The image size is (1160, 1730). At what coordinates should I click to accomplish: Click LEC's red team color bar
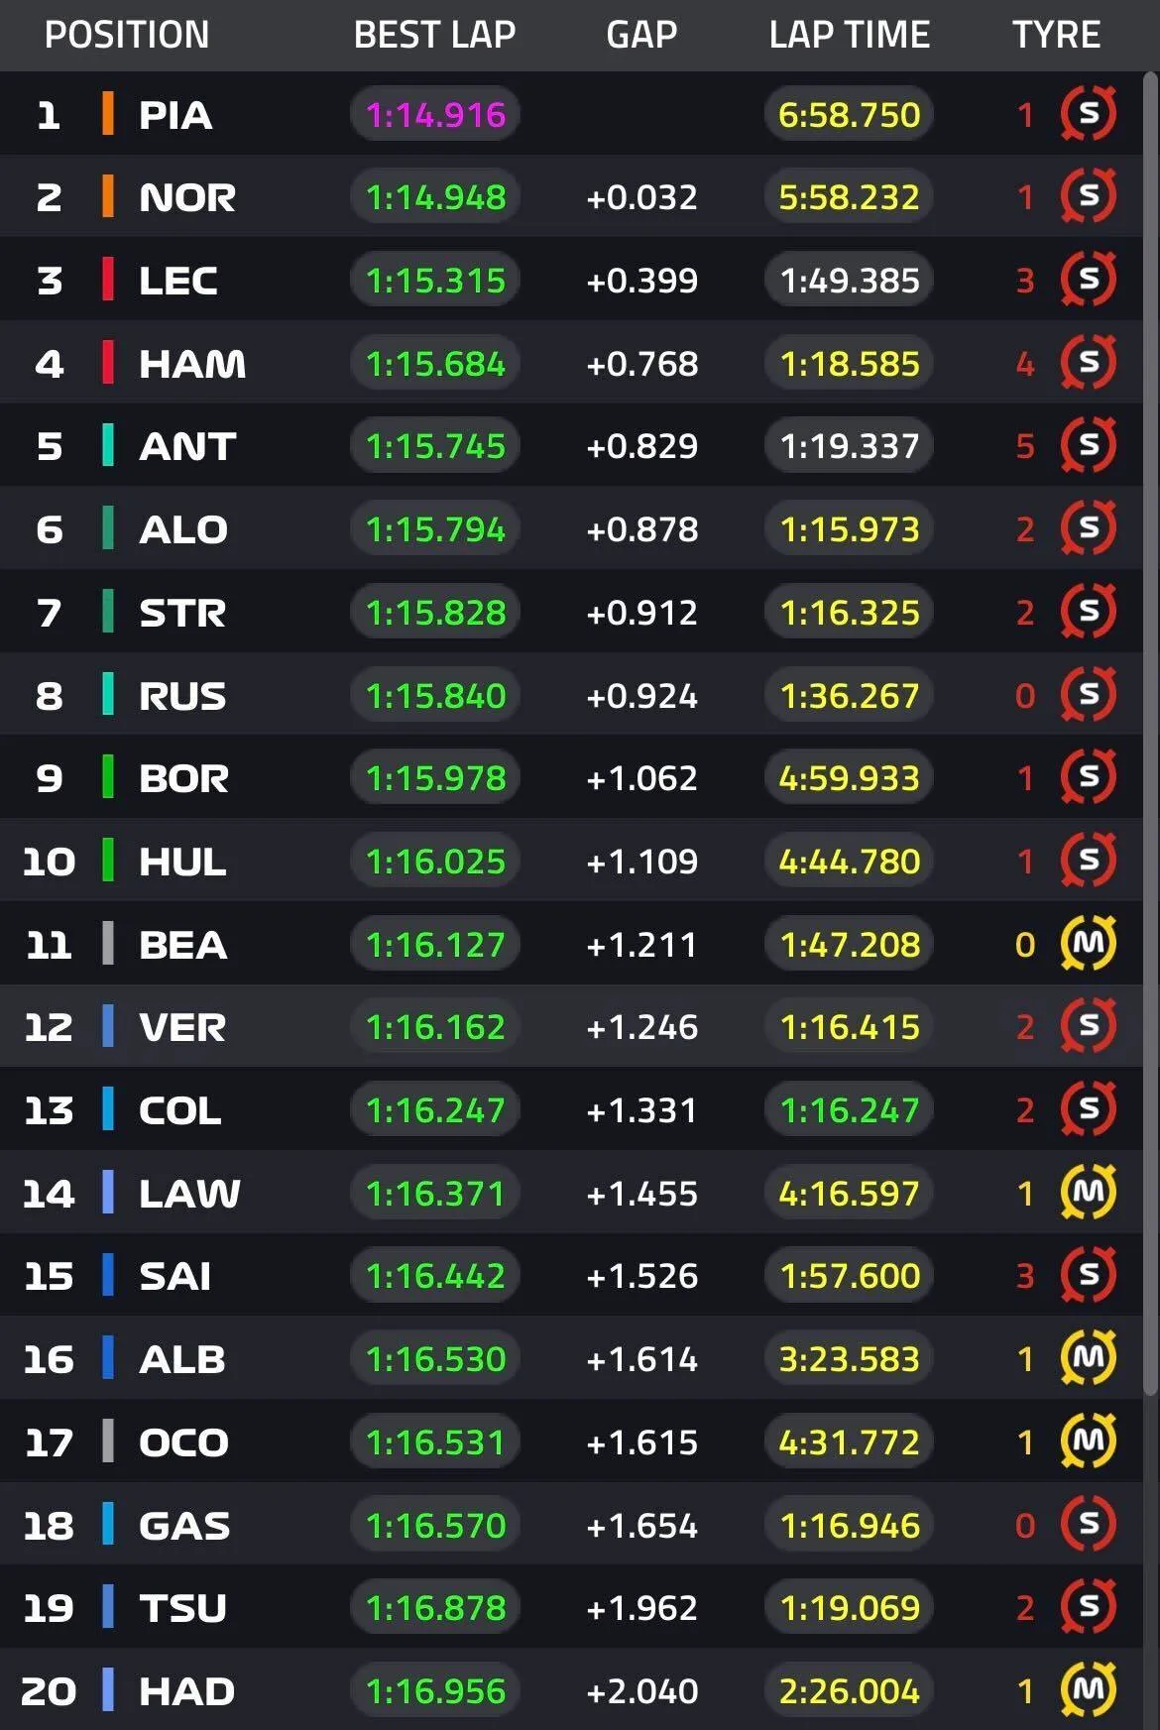[108, 280]
